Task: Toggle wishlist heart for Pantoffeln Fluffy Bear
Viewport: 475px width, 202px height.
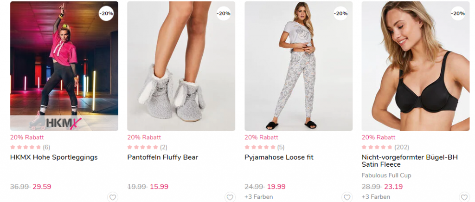Action: [x=230, y=197]
